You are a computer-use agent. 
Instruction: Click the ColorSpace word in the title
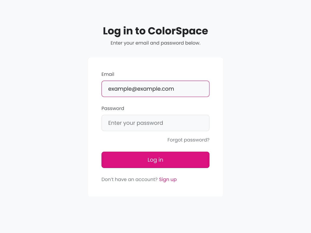178,31
